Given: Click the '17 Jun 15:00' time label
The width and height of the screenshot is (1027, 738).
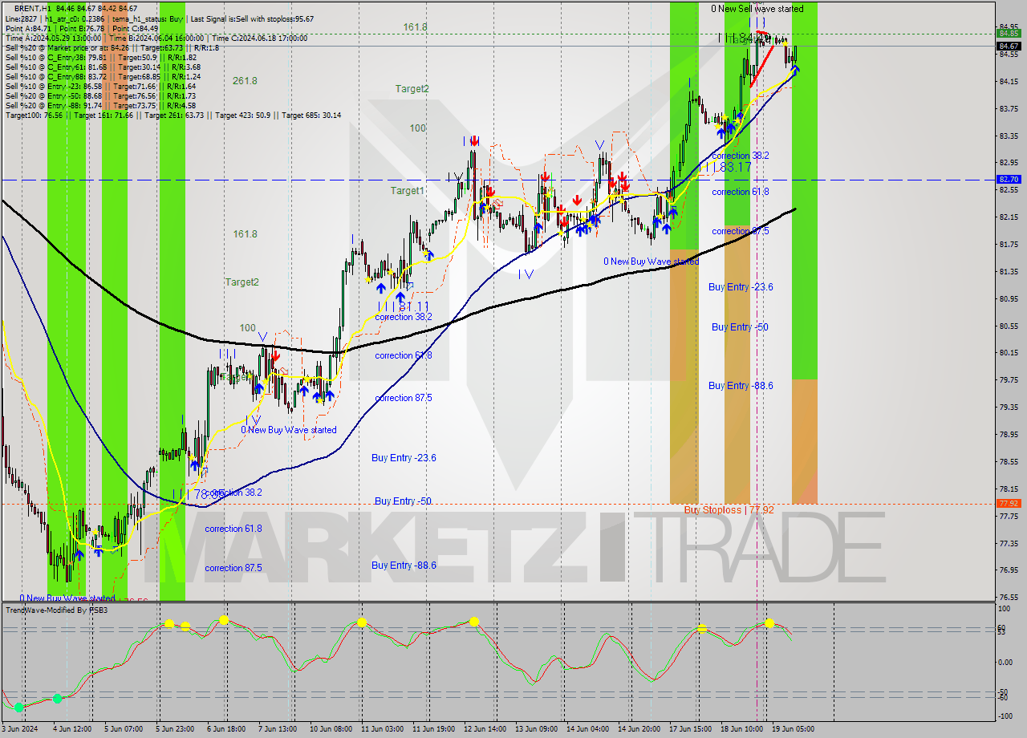Looking at the screenshot, I should point(692,729).
